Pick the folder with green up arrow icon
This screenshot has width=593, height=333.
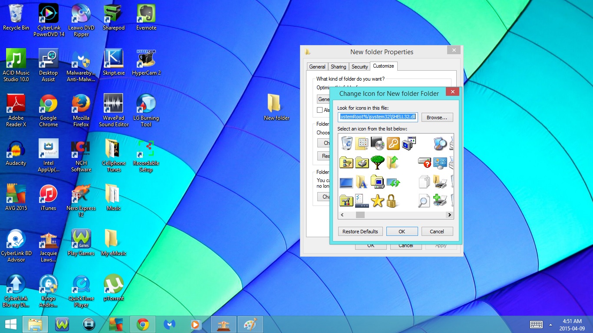(x=393, y=163)
